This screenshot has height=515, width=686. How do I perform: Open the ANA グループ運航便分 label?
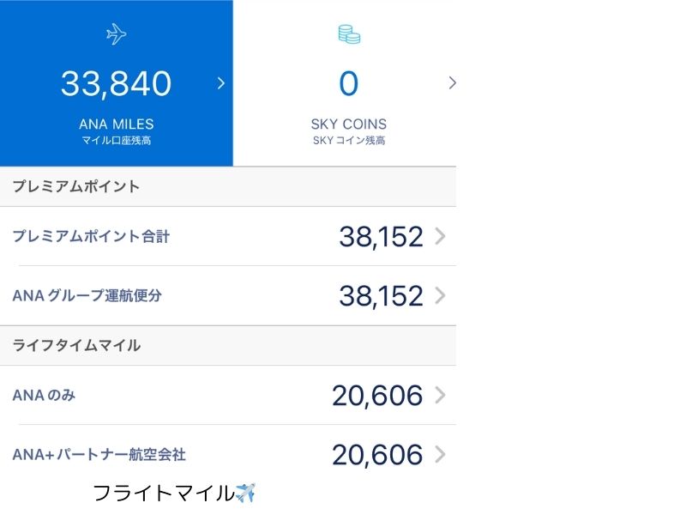[87, 295]
